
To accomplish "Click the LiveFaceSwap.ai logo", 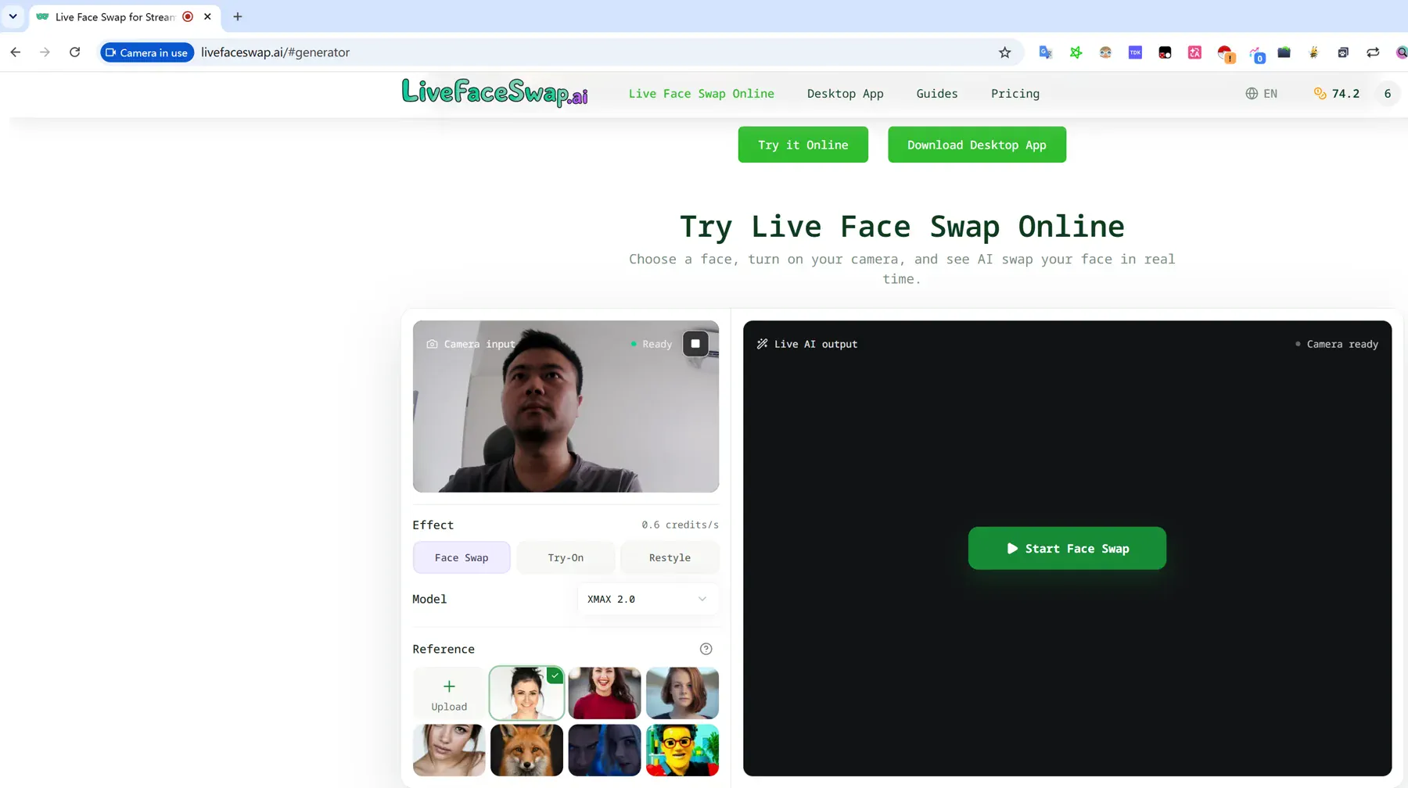I will point(494,92).
